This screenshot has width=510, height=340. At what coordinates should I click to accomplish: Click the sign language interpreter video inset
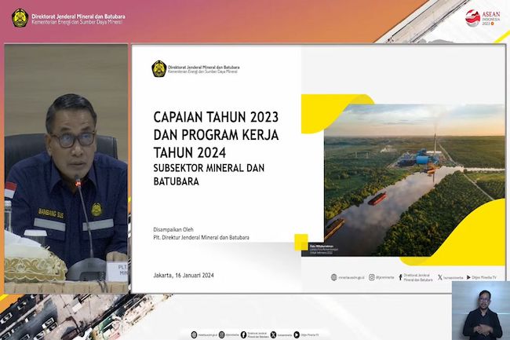pos(480,309)
